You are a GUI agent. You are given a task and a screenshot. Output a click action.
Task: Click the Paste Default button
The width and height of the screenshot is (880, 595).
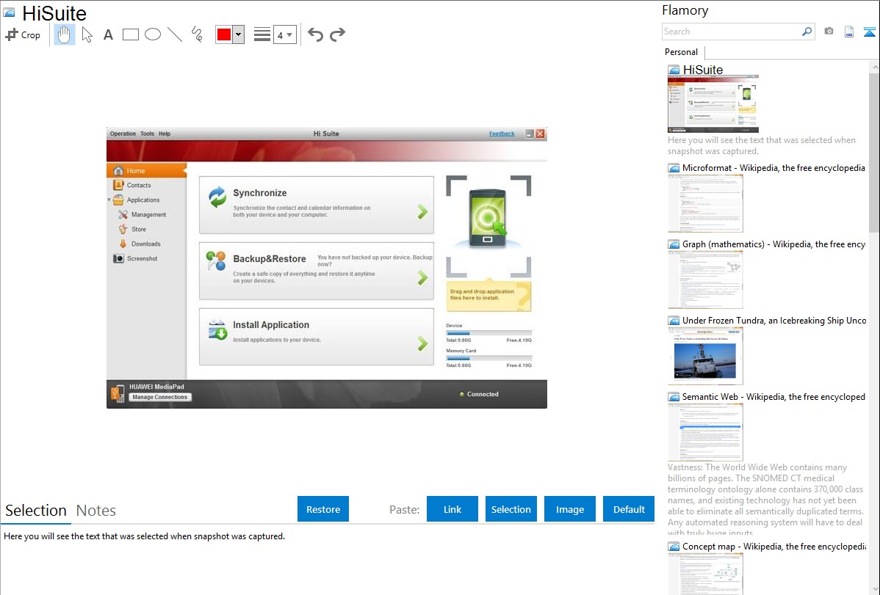(x=629, y=509)
